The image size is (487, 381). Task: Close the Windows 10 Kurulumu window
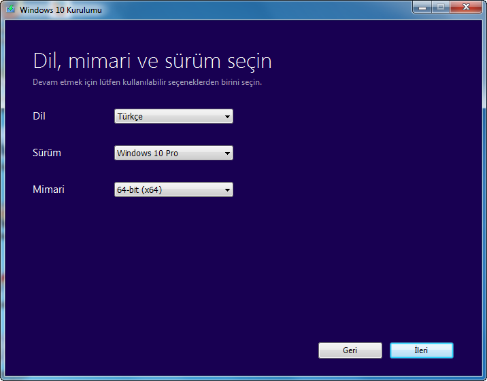click(x=466, y=7)
